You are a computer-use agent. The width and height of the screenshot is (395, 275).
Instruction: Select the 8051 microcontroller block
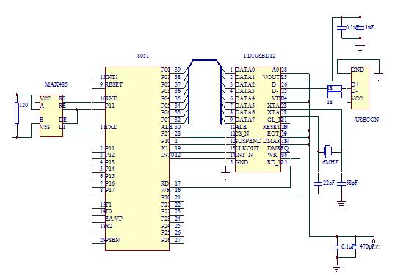[x=137, y=158]
